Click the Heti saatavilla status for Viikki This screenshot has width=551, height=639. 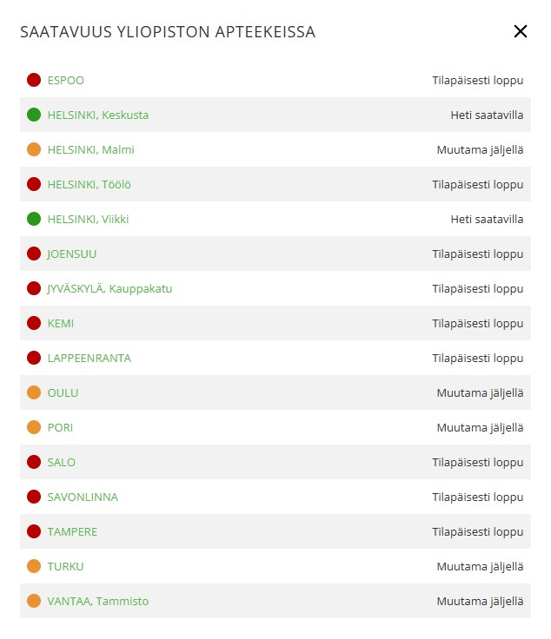(x=487, y=220)
